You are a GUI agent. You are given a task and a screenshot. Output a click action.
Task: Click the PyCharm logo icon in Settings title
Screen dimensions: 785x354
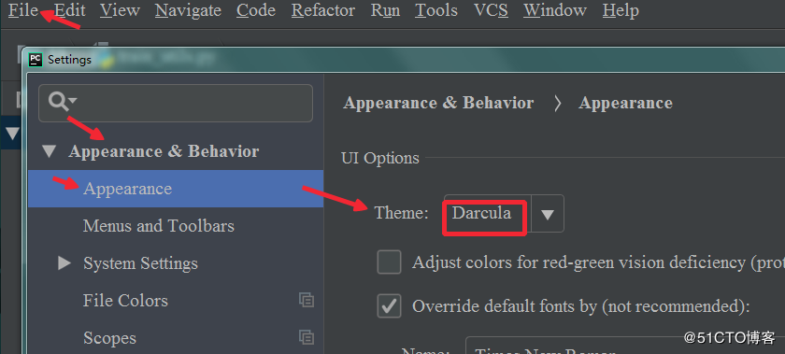point(36,60)
